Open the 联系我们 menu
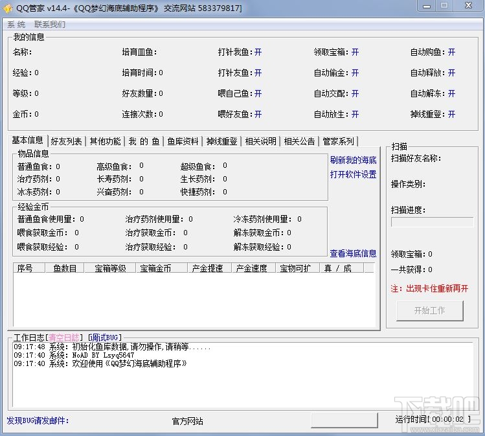This screenshot has width=485, height=436. click(50, 25)
